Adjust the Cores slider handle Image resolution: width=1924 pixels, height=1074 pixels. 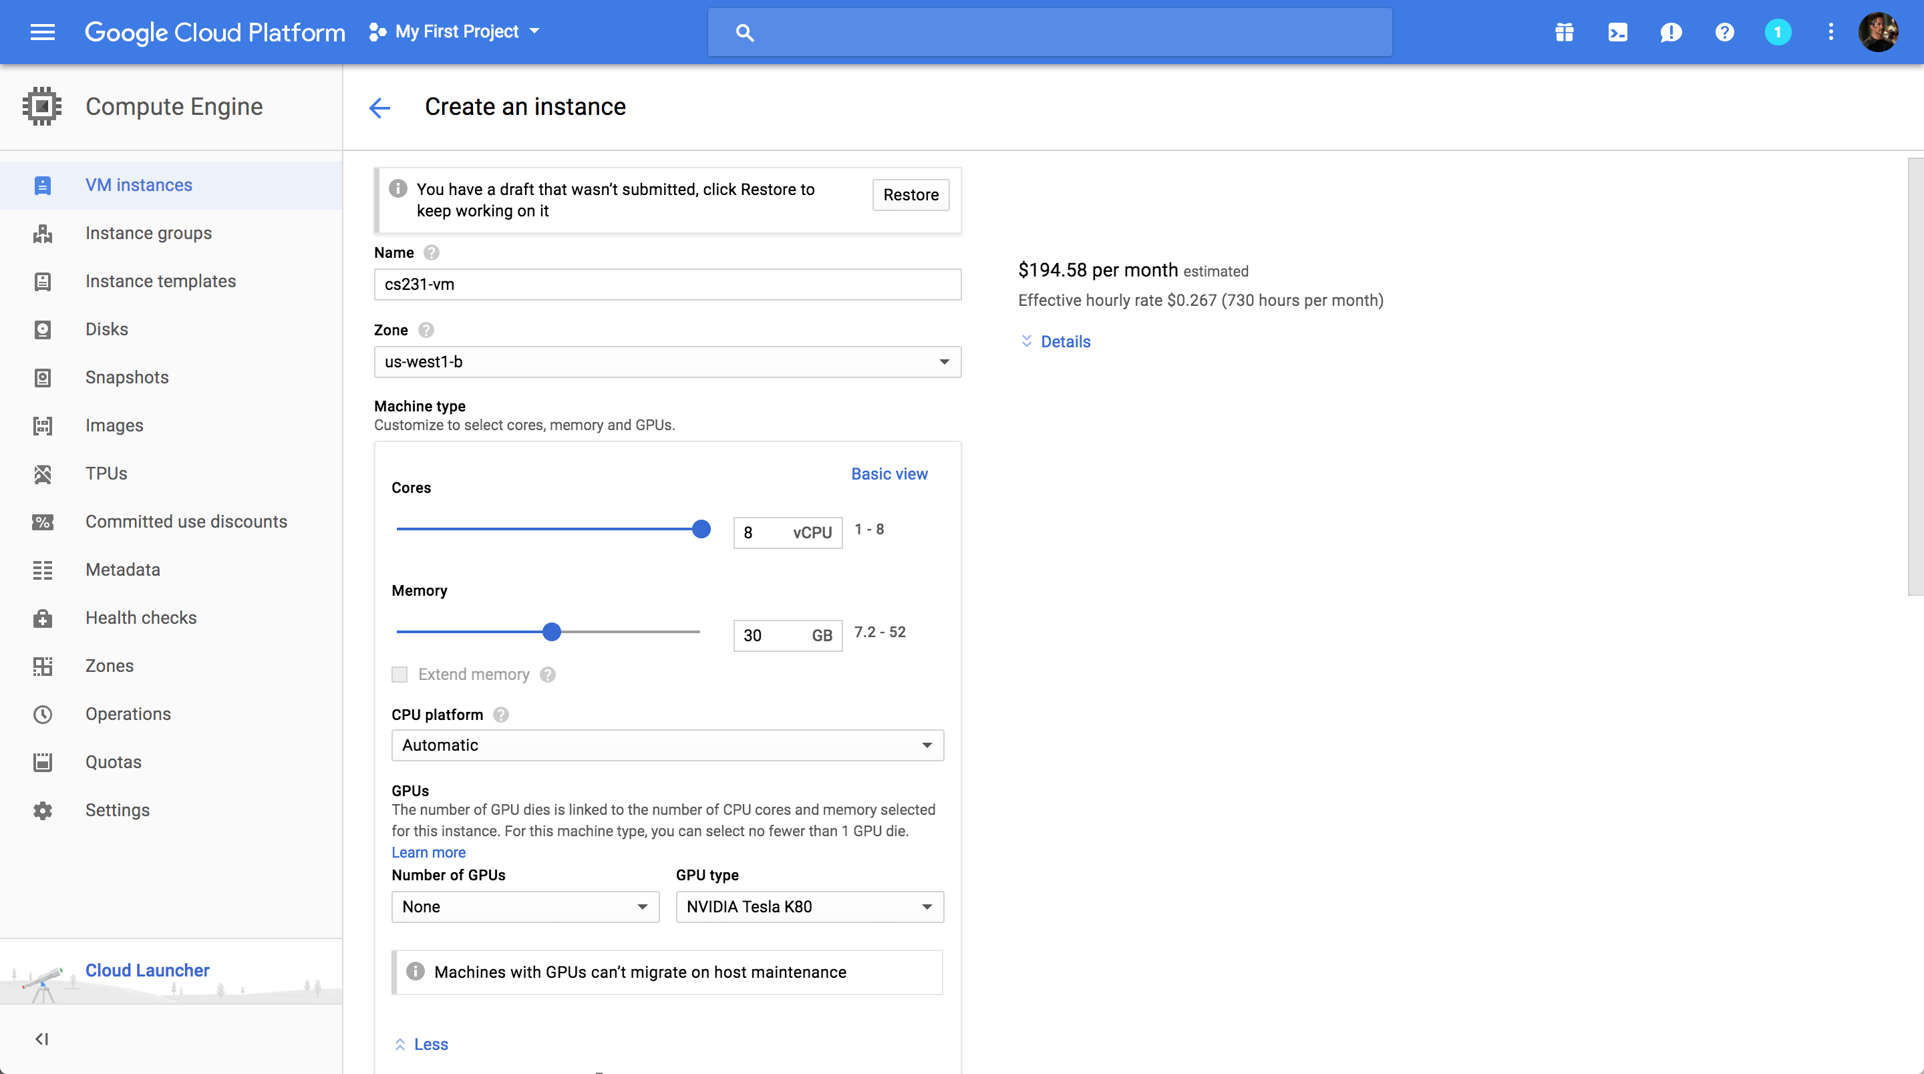pos(701,529)
